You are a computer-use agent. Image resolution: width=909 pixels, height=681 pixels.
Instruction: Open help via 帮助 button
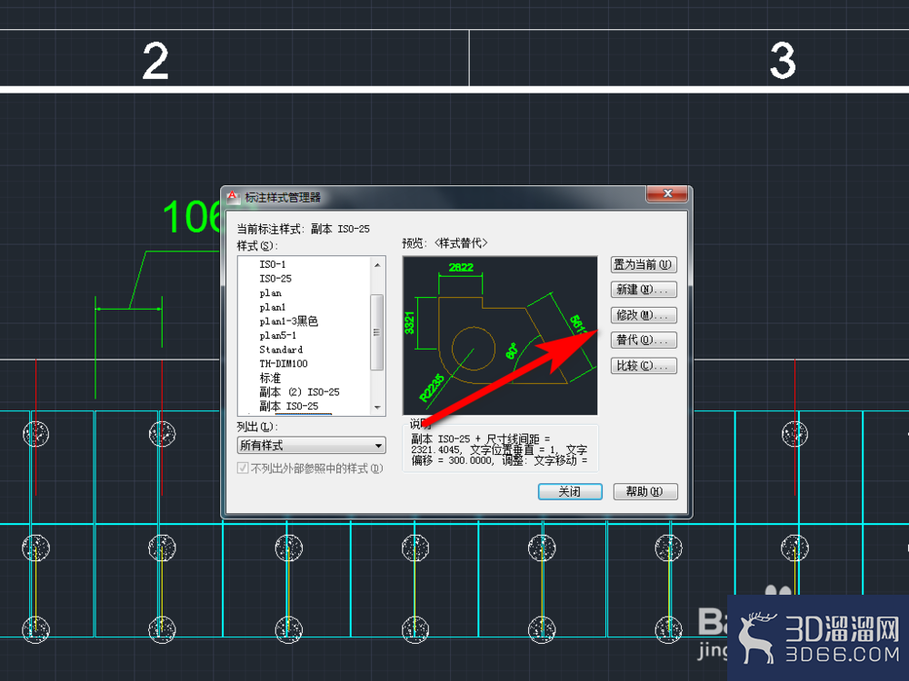pyautogui.click(x=645, y=491)
